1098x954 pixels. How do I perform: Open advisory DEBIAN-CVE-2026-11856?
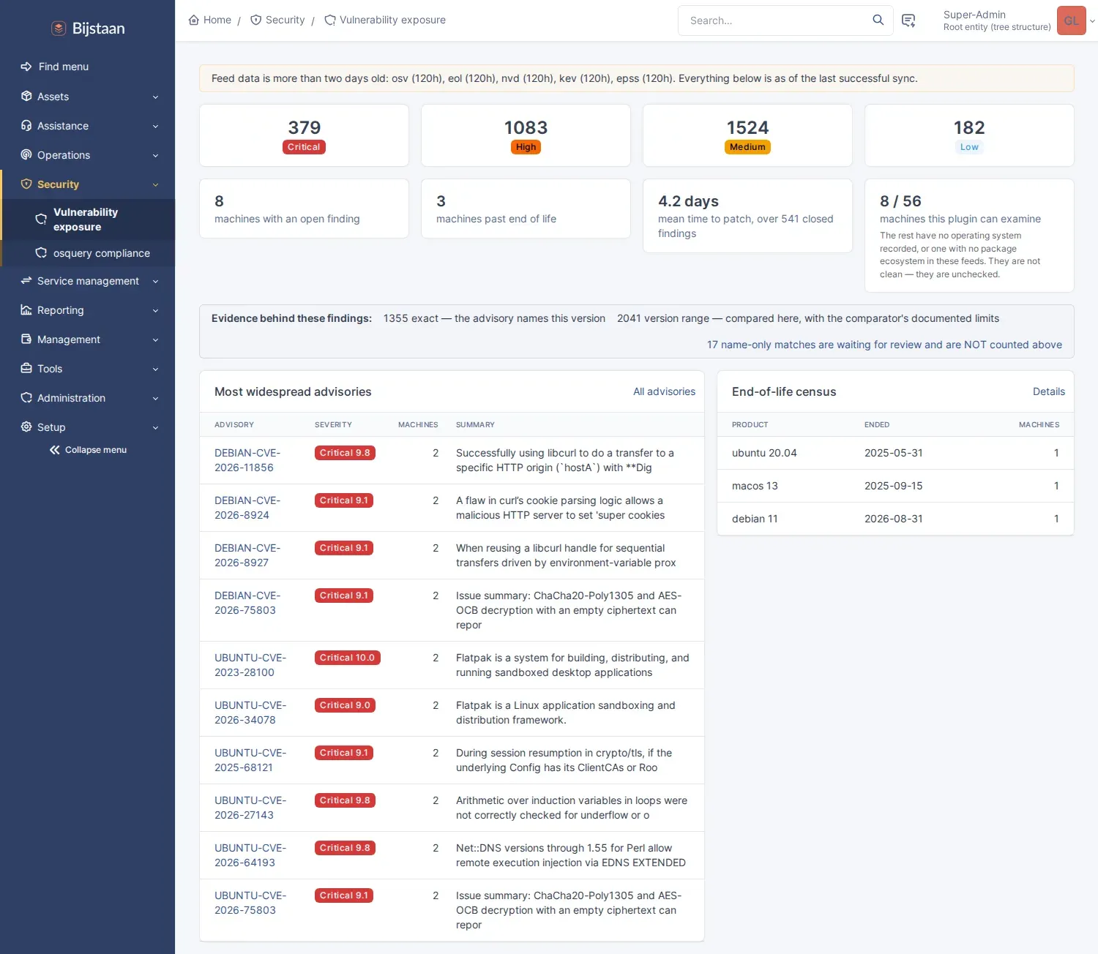[247, 460]
